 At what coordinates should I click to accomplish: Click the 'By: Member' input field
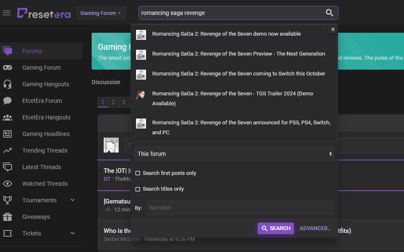(240, 208)
